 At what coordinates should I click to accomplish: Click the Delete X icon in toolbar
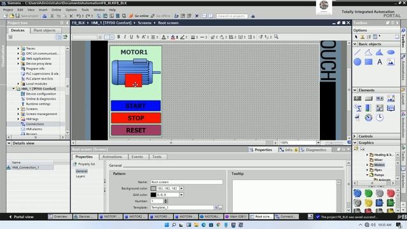click(71, 16)
